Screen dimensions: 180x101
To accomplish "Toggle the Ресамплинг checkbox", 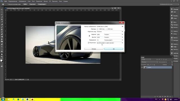I will pyautogui.click(x=89, y=43).
